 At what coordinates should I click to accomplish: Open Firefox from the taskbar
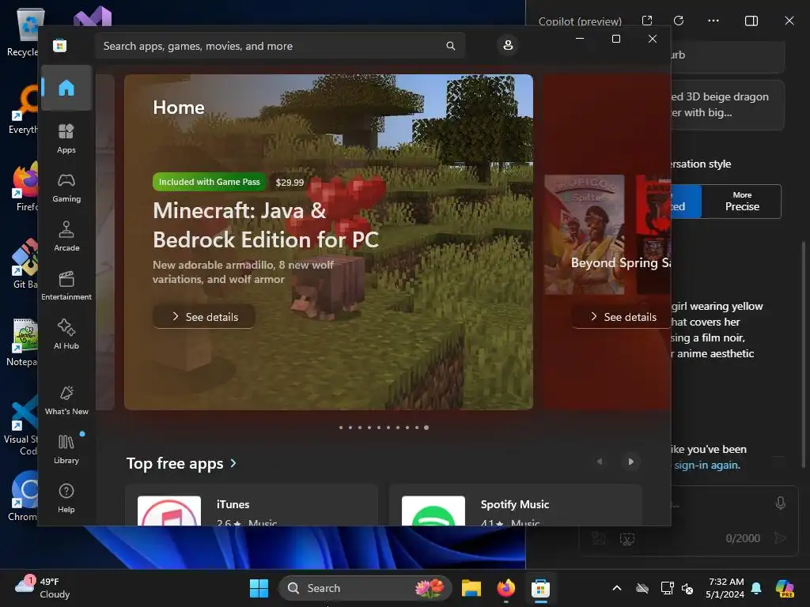pyautogui.click(x=505, y=588)
